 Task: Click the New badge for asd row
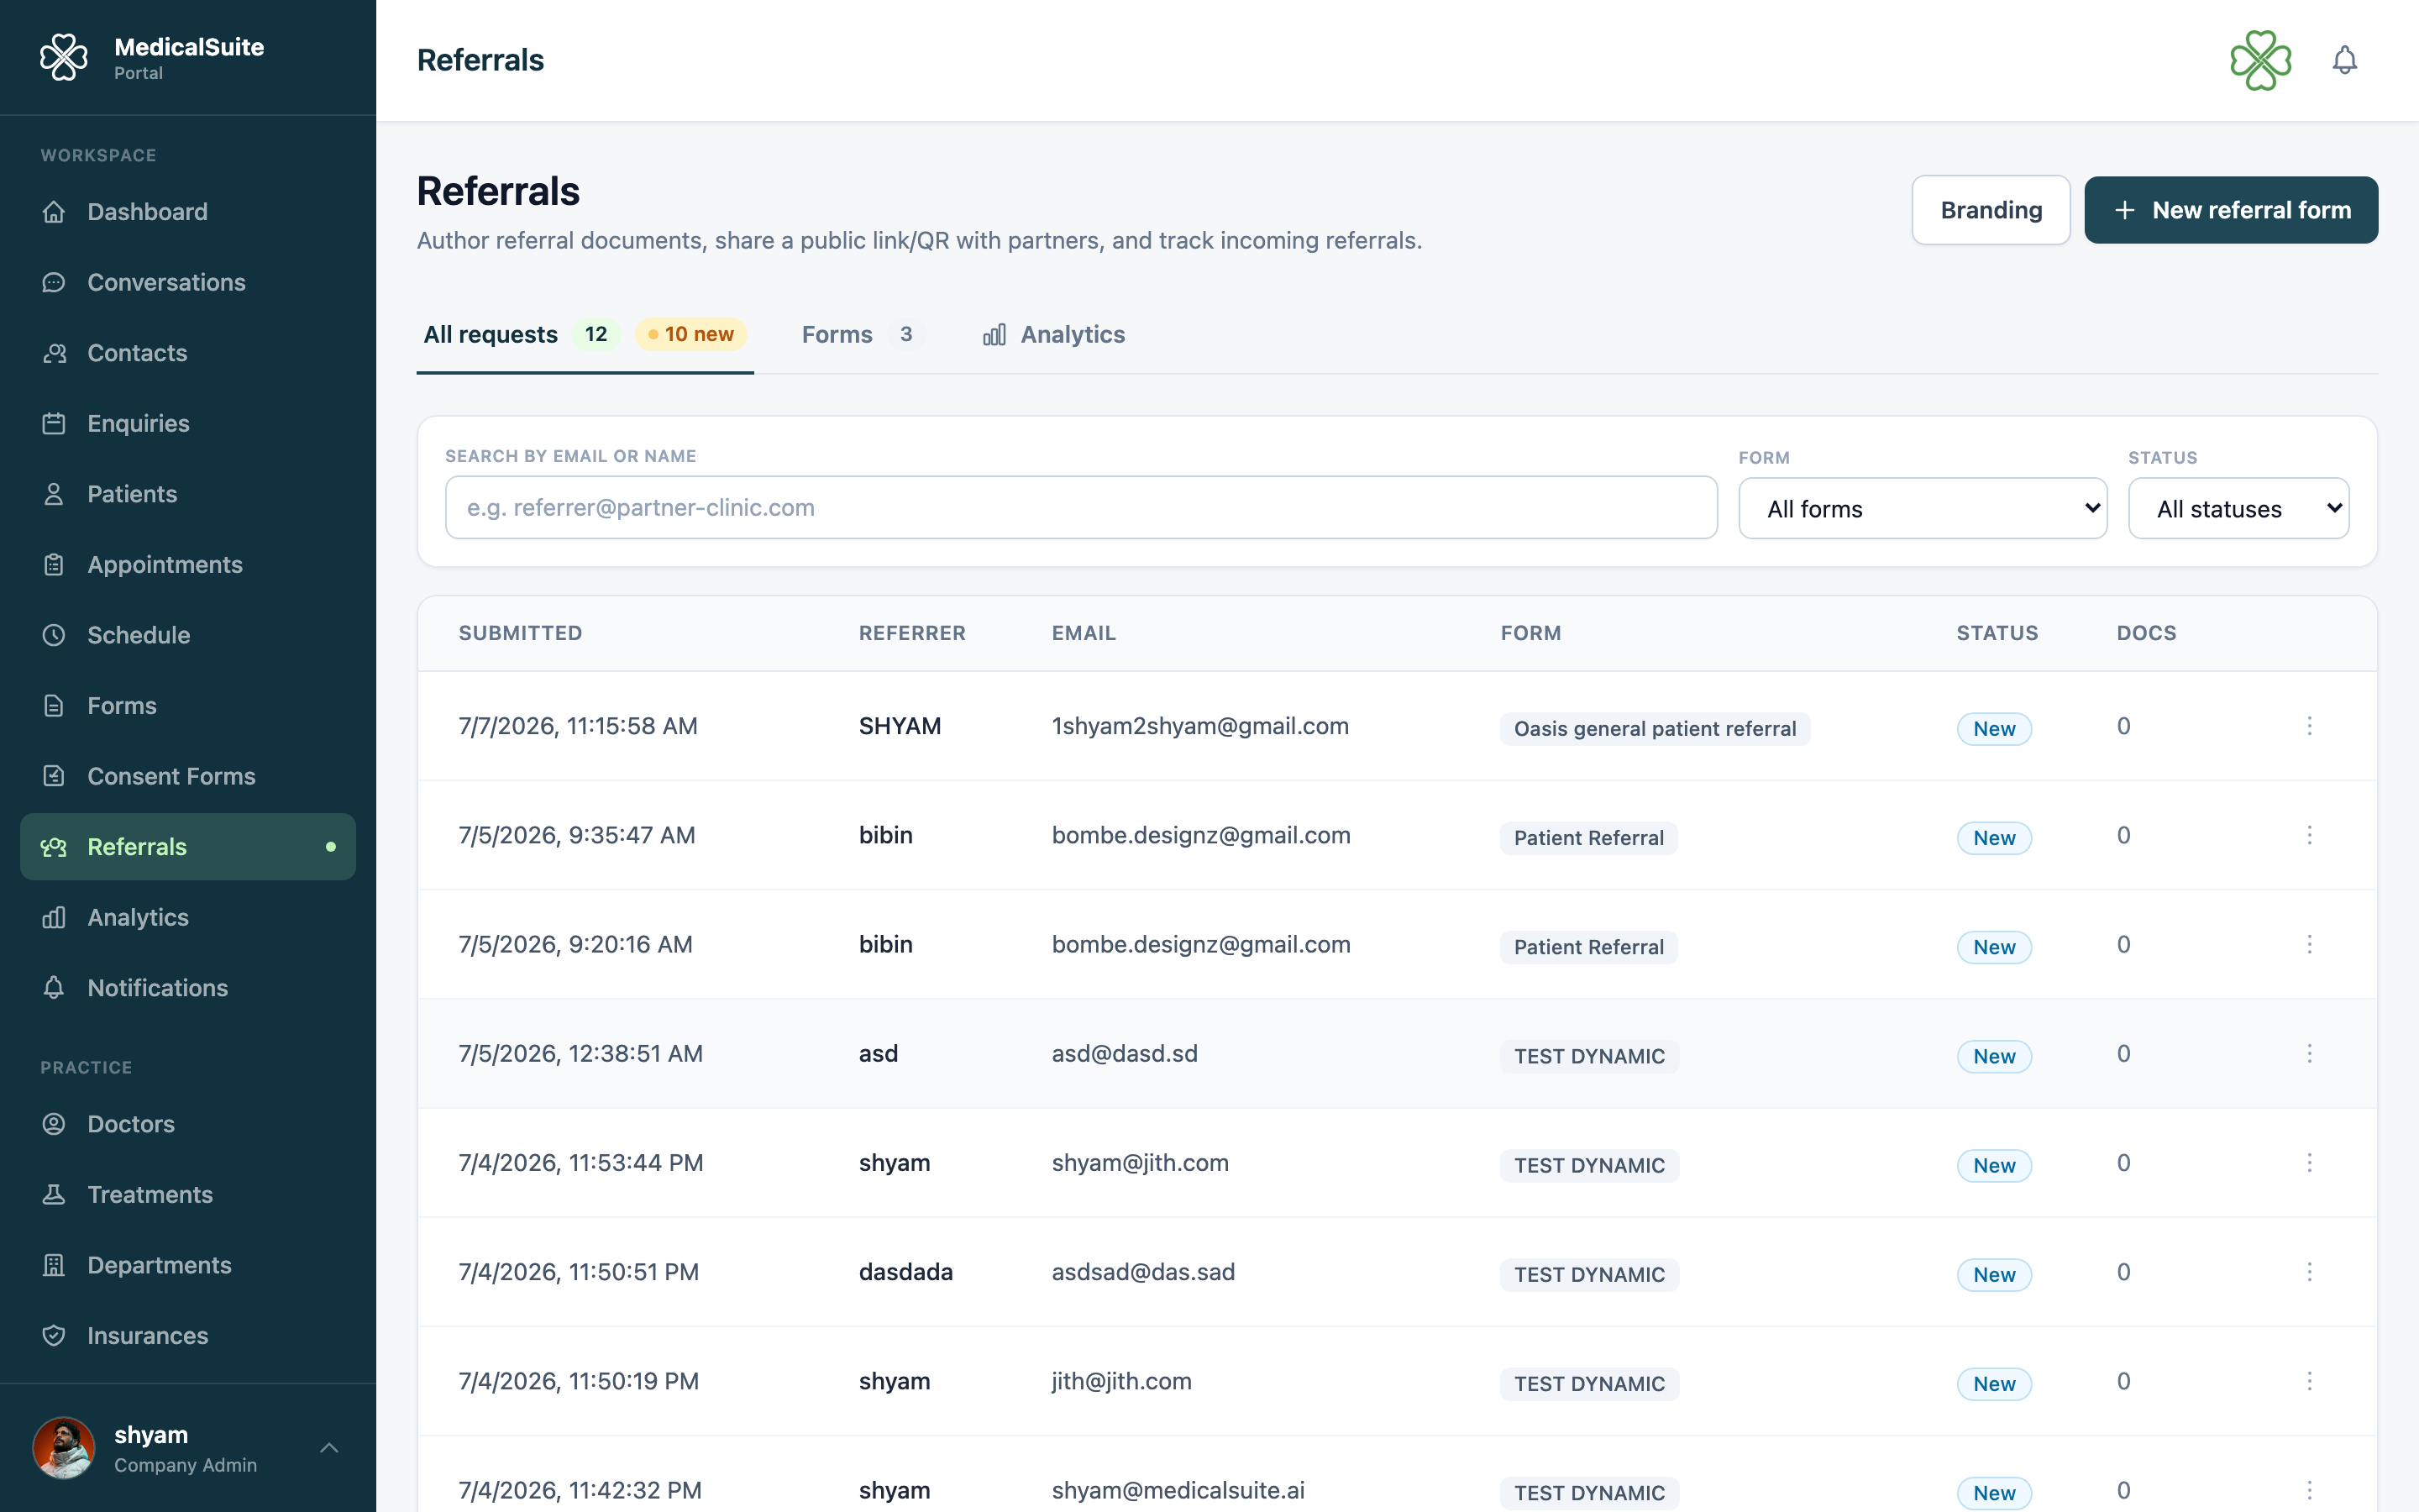coord(1993,1056)
